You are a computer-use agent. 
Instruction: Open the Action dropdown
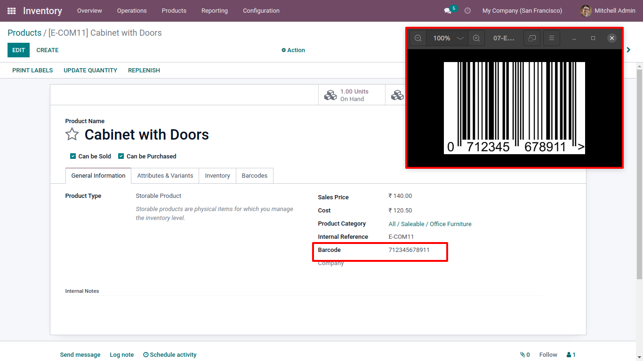tap(293, 50)
